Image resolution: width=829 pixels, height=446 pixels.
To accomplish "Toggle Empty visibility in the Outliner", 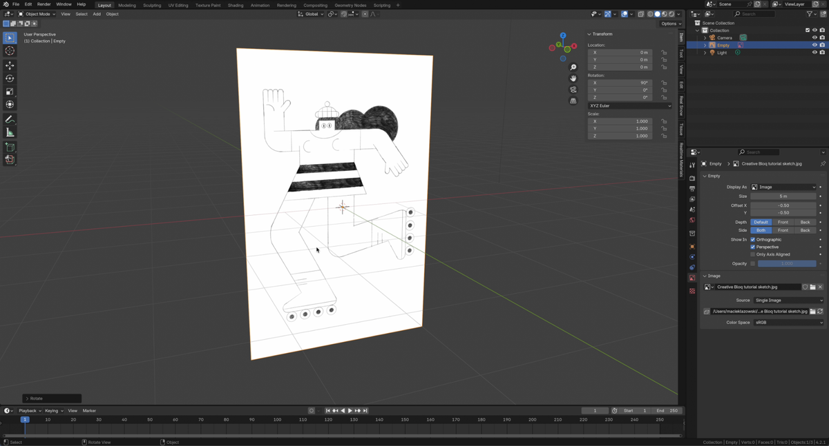I will (x=815, y=45).
